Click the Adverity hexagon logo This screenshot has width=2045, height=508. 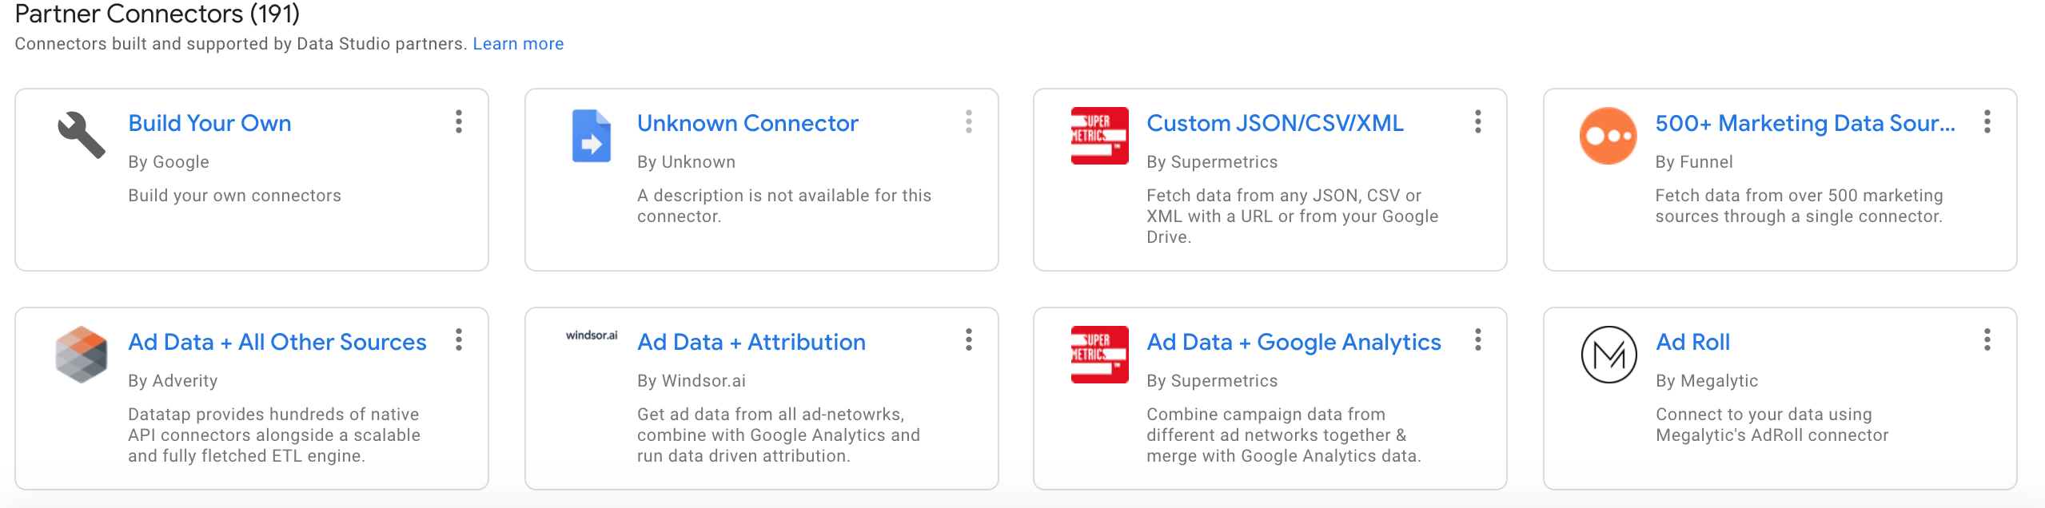82,355
